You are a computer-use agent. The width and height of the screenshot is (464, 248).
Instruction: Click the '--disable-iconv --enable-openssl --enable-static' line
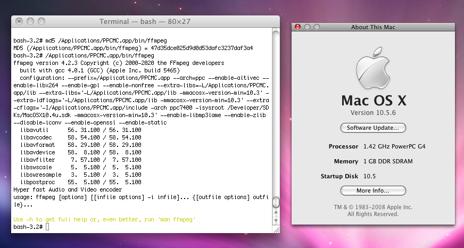90,122
